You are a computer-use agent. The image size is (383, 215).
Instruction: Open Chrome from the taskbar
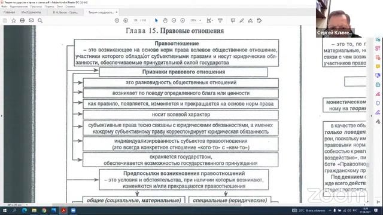pyautogui.click(x=44, y=210)
